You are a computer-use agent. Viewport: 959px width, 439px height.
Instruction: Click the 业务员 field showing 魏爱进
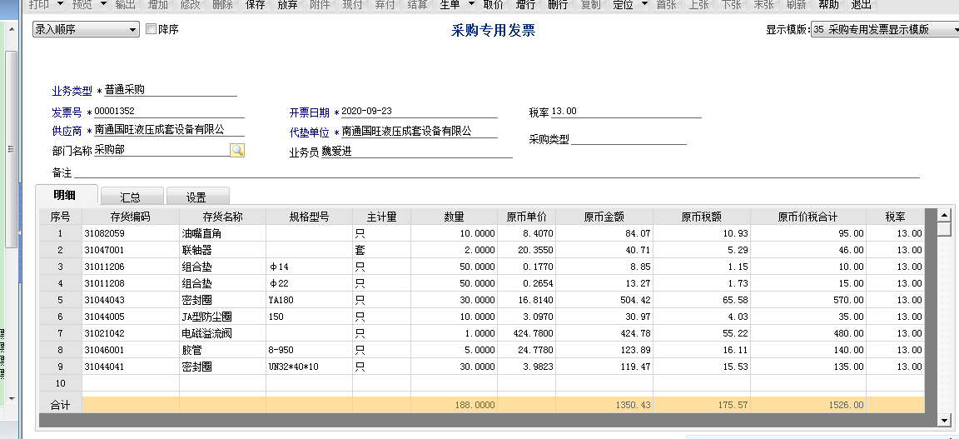click(x=416, y=152)
